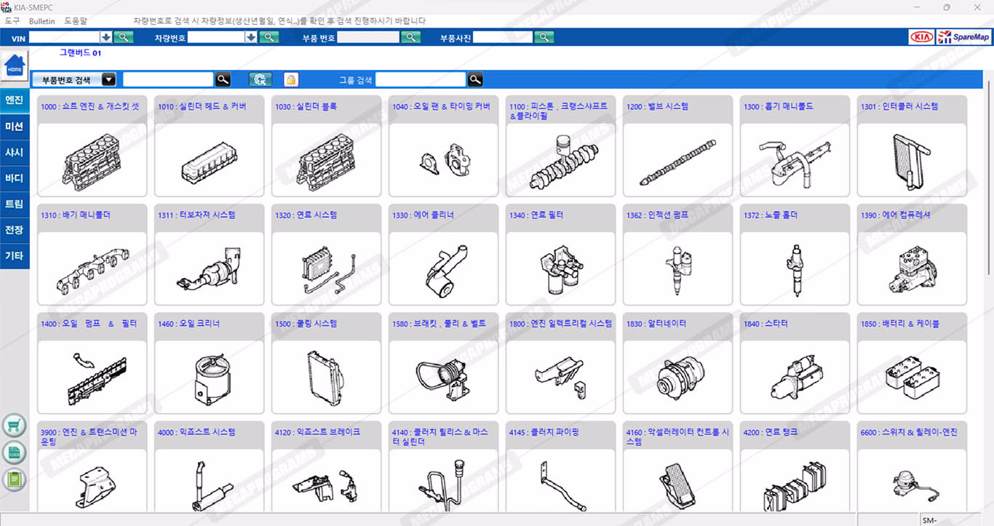Open group 1800 엔진 일렉트리컬 시스템

(x=560, y=363)
